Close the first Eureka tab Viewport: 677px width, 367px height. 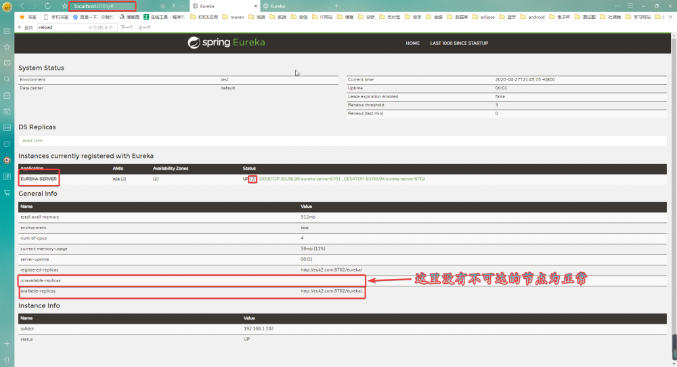(x=255, y=6)
